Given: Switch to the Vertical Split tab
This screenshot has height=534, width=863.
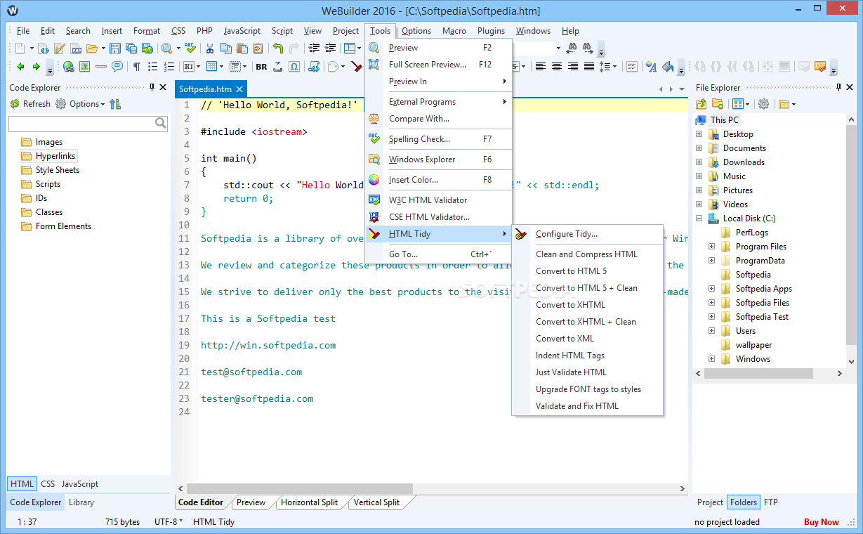Looking at the screenshot, I should tap(376, 502).
